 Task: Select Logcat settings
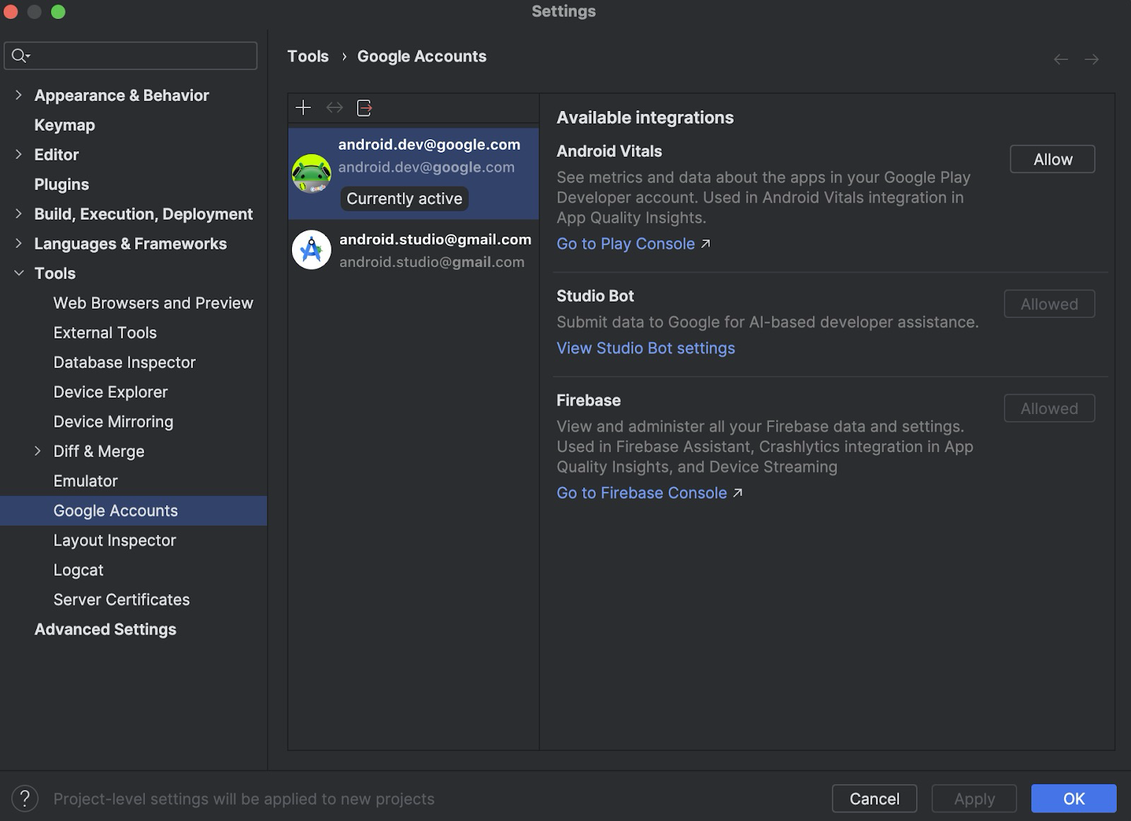tap(78, 570)
